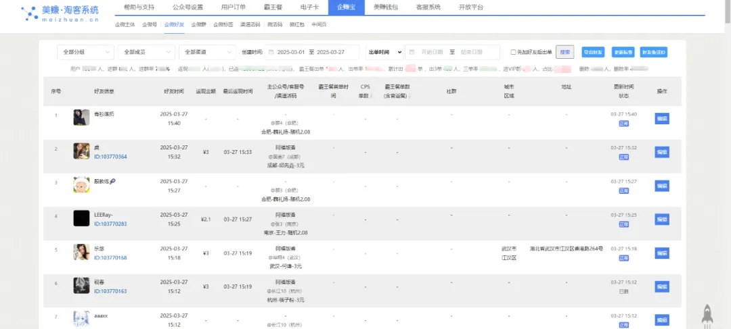The image size is (731, 329).
Task: Open avatar of friend ID:103770364
Action: click(x=81, y=151)
